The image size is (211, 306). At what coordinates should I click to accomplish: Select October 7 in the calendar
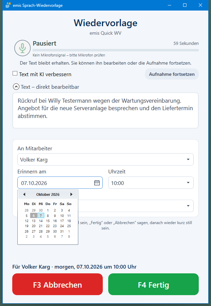click(40, 216)
